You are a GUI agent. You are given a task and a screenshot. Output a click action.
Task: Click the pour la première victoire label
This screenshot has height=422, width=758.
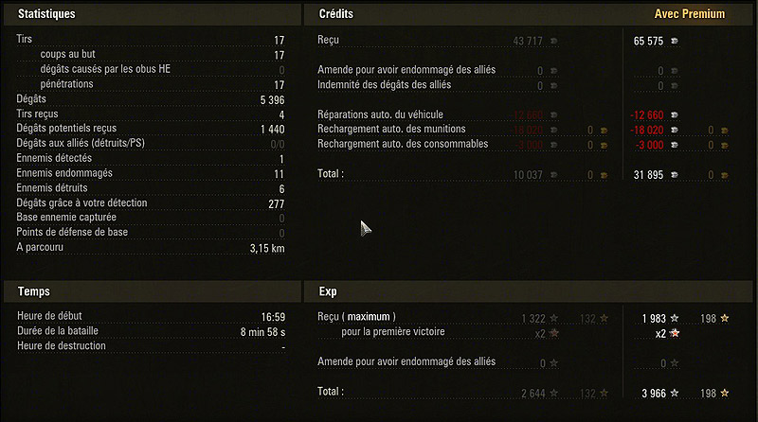point(393,332)
